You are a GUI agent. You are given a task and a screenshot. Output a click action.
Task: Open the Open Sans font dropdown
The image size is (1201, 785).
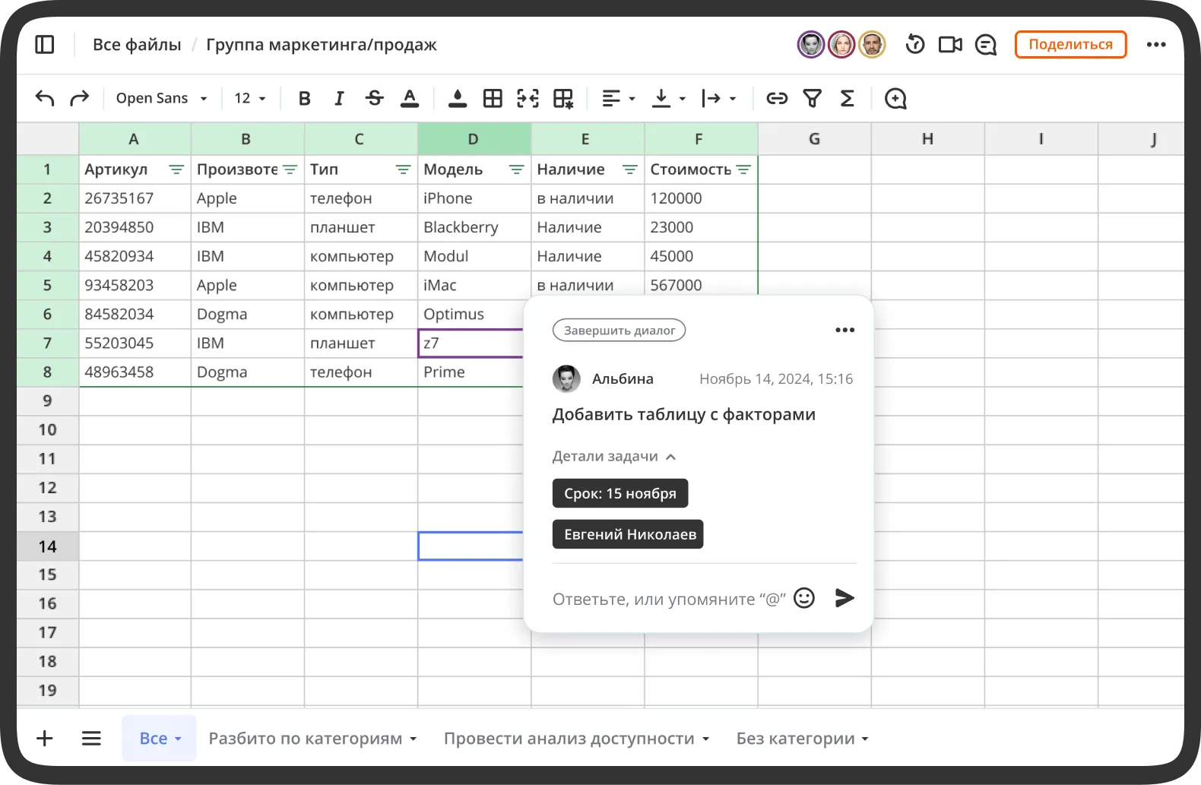tap(161, 98)
